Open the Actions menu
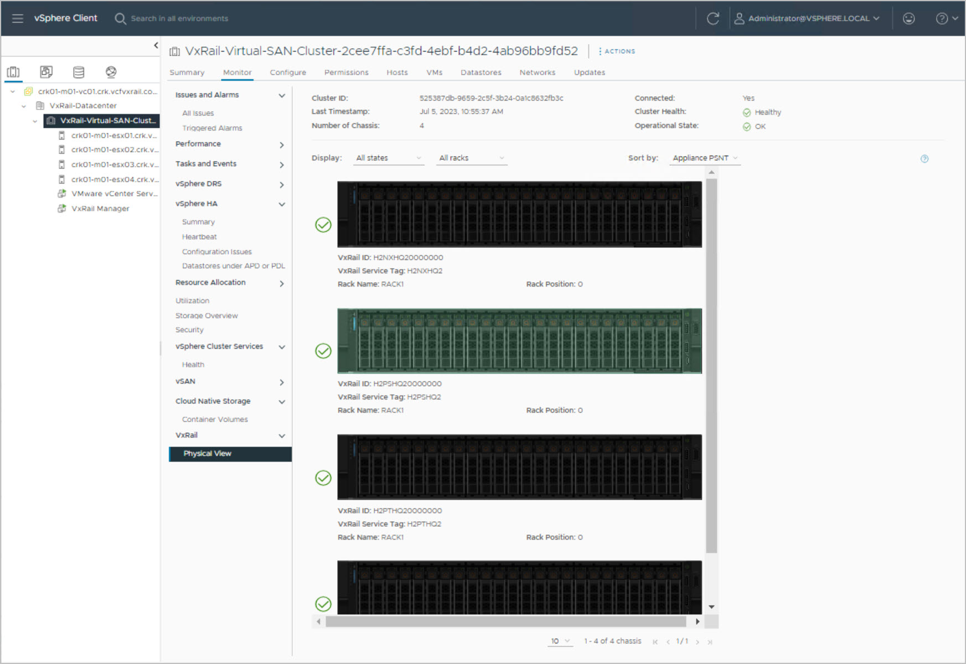The width and height of the screenshot is (966, 664). (617, 51)
